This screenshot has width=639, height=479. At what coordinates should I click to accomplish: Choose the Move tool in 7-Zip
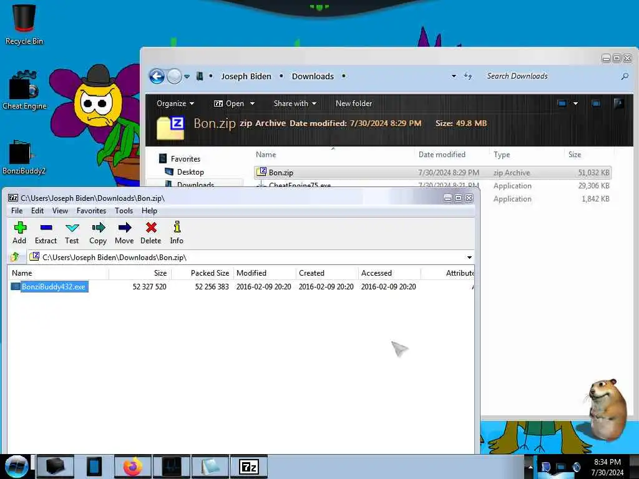[124, 233]
